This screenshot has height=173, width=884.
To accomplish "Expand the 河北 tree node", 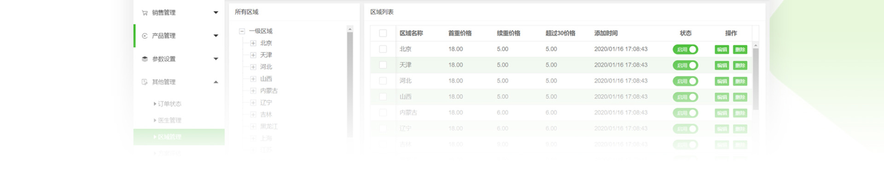I will pos(253,67).
